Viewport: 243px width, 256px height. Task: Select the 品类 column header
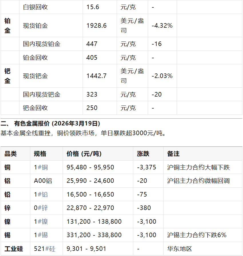click(x=11, y=154)
